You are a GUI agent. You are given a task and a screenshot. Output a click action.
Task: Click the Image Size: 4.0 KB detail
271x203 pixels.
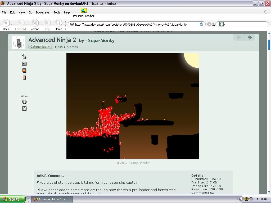click(206, 186)
